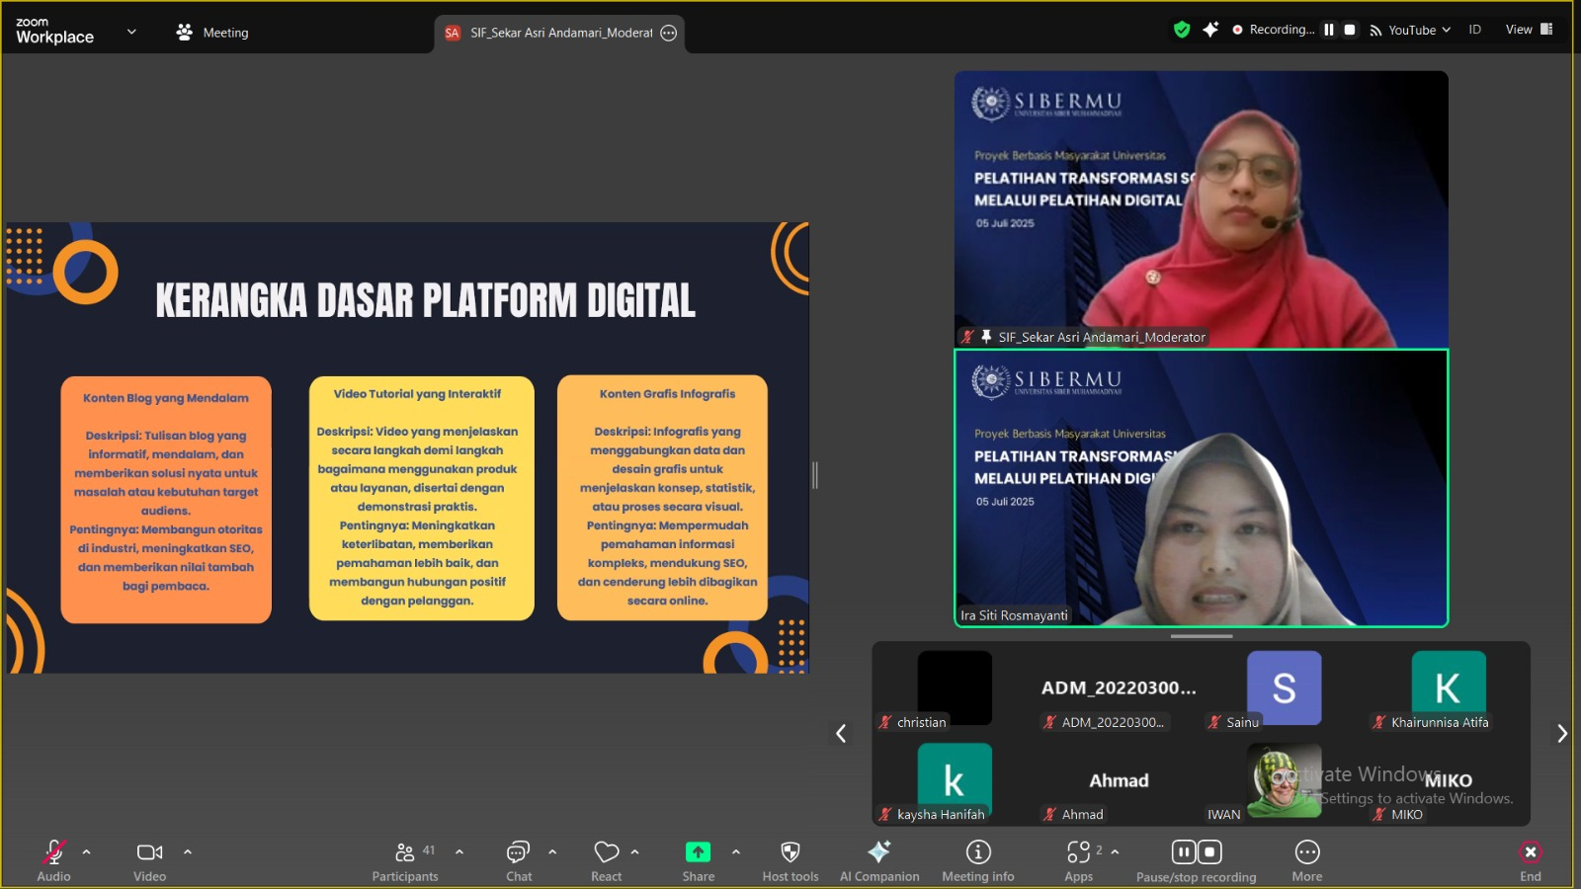Image resolution: width=1581 pixels, height=889 pixels.
Task: Click the green encryption shield icon
Action: tap(1182, 30)
